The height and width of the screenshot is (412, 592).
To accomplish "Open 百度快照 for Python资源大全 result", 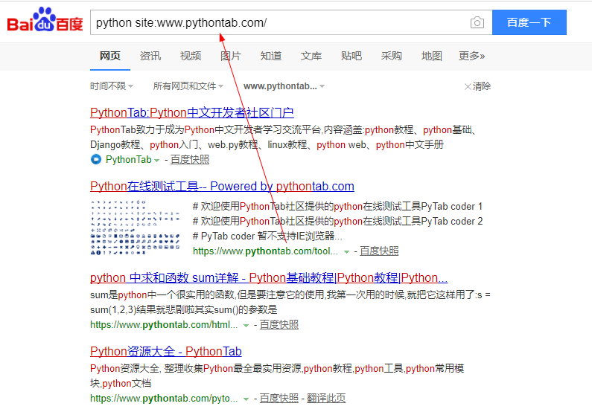I will pyautogui.click(x=279, y=399).
